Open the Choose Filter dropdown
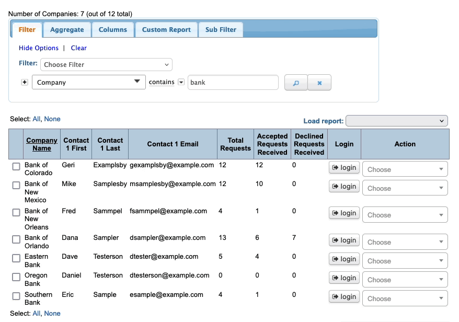 [106, 65]
